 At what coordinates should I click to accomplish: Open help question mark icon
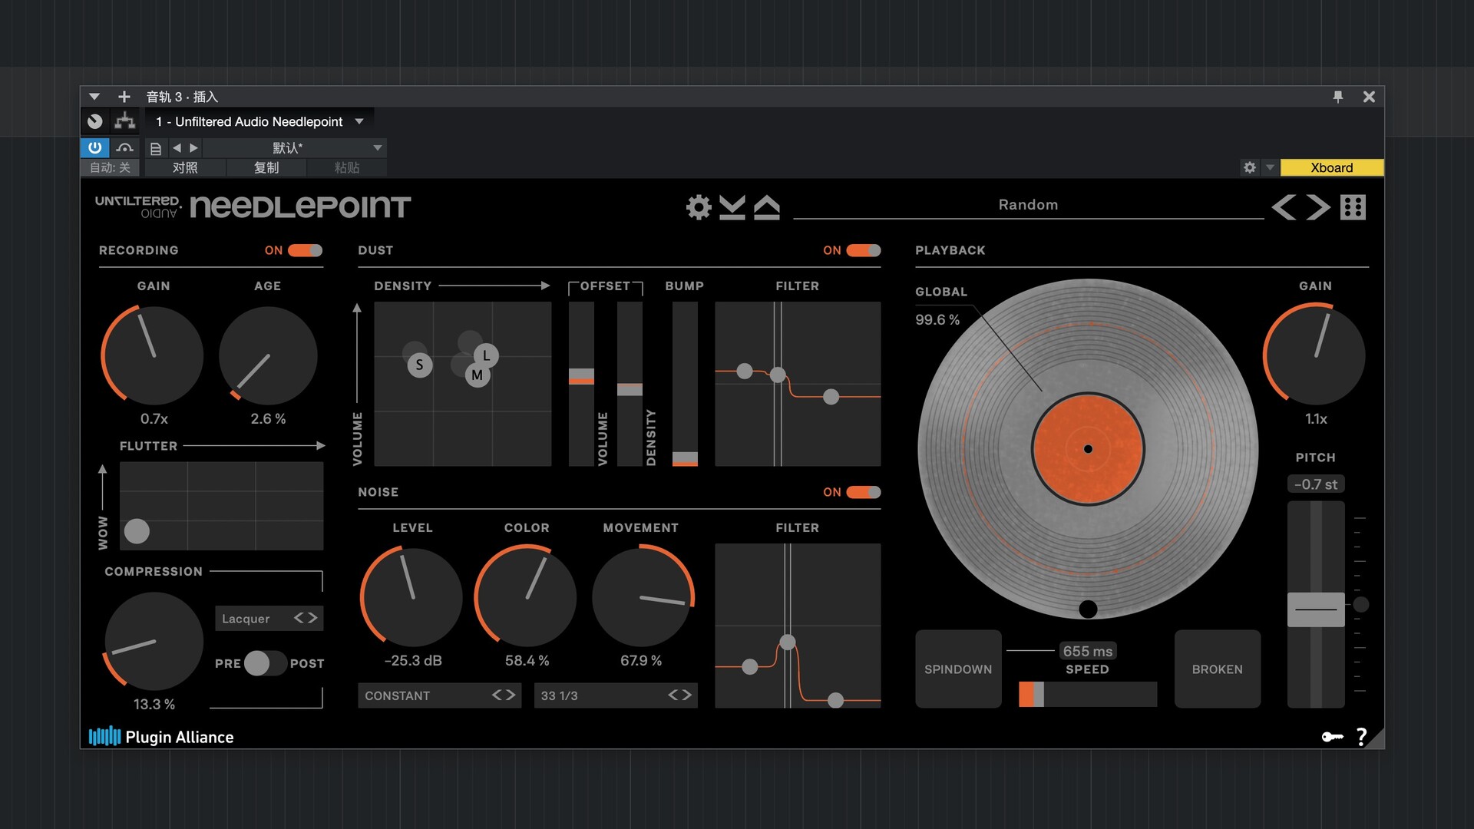(1362, 737)
